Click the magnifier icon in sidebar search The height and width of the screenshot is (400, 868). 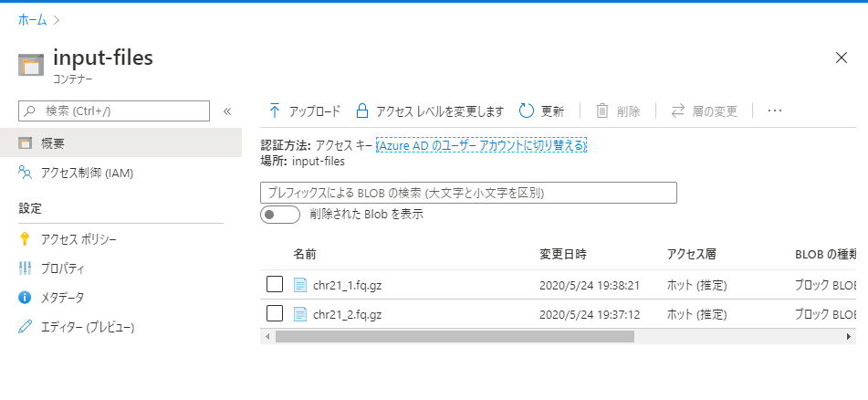(x=30, y=111)
